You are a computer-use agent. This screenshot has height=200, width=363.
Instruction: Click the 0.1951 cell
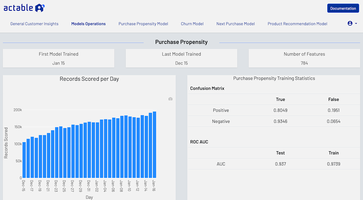click(x=334, y=110)
